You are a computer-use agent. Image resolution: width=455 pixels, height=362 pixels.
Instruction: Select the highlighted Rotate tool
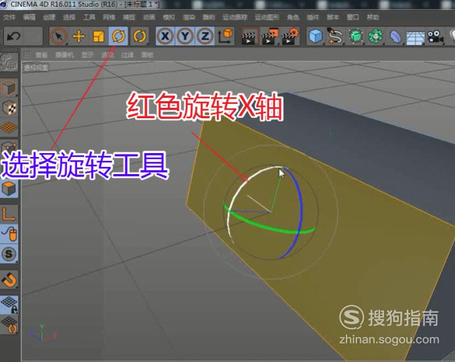118,36
